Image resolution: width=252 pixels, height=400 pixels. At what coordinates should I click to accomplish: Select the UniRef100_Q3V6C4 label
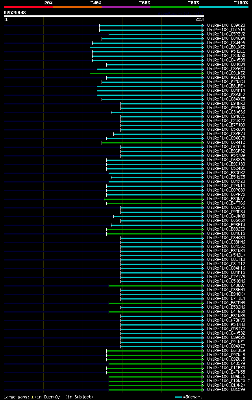coord(226,69)
